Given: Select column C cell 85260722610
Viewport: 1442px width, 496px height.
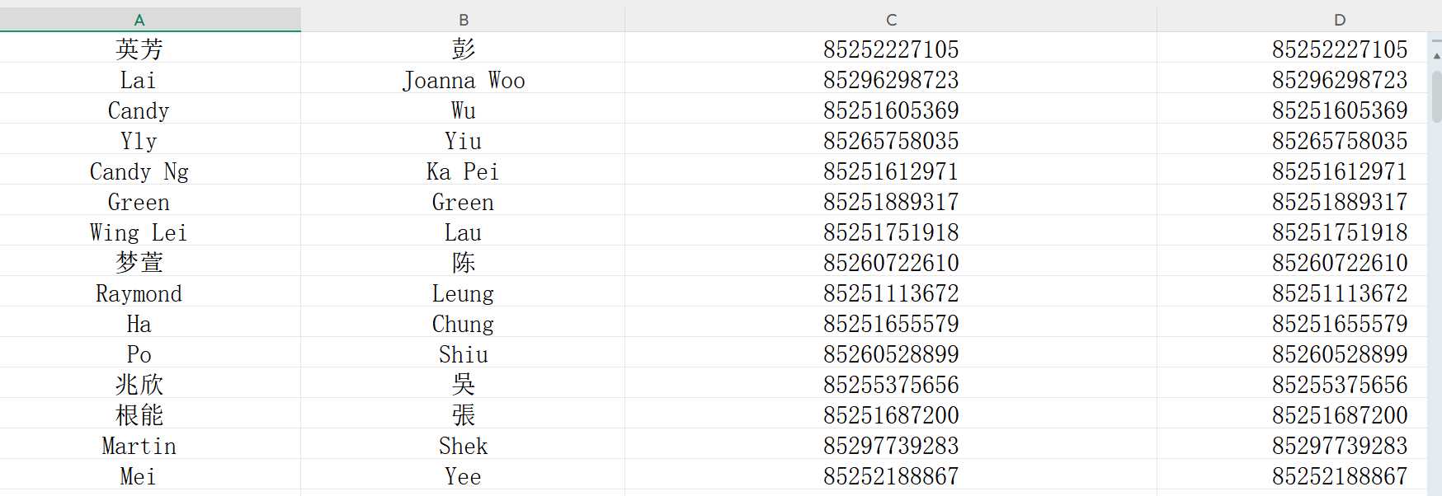Looking at the screenshot, I should coord(891,263).
